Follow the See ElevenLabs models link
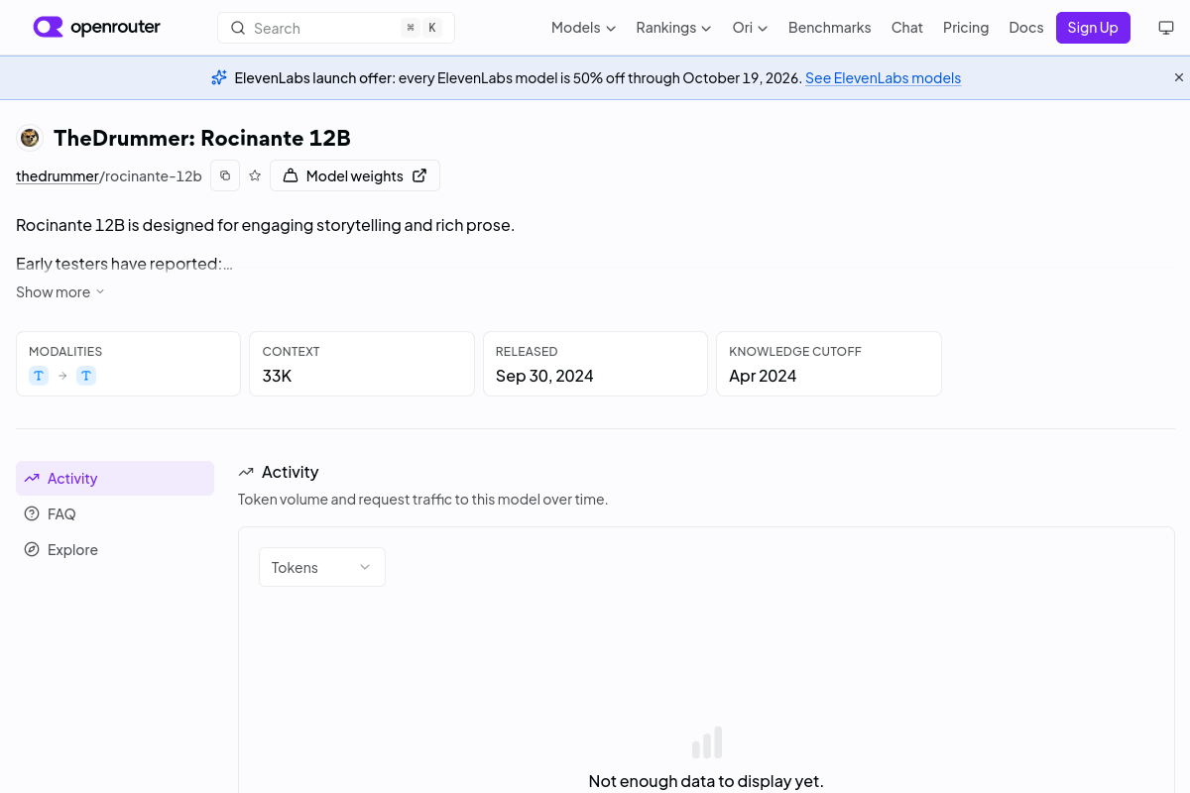The width and height of the screenshot is (1190, 793). 883,77
